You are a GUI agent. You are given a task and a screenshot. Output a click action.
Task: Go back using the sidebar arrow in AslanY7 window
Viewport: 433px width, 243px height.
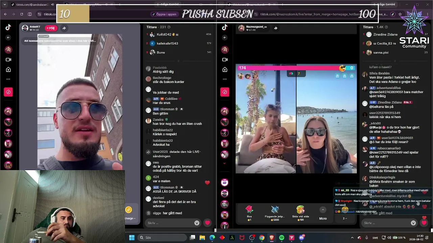click(8, 37)
